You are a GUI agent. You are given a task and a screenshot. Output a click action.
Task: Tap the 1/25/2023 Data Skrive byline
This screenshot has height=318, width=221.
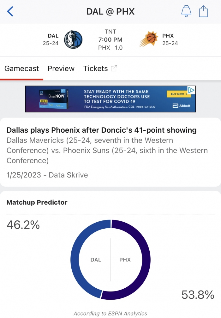[47, 175]
